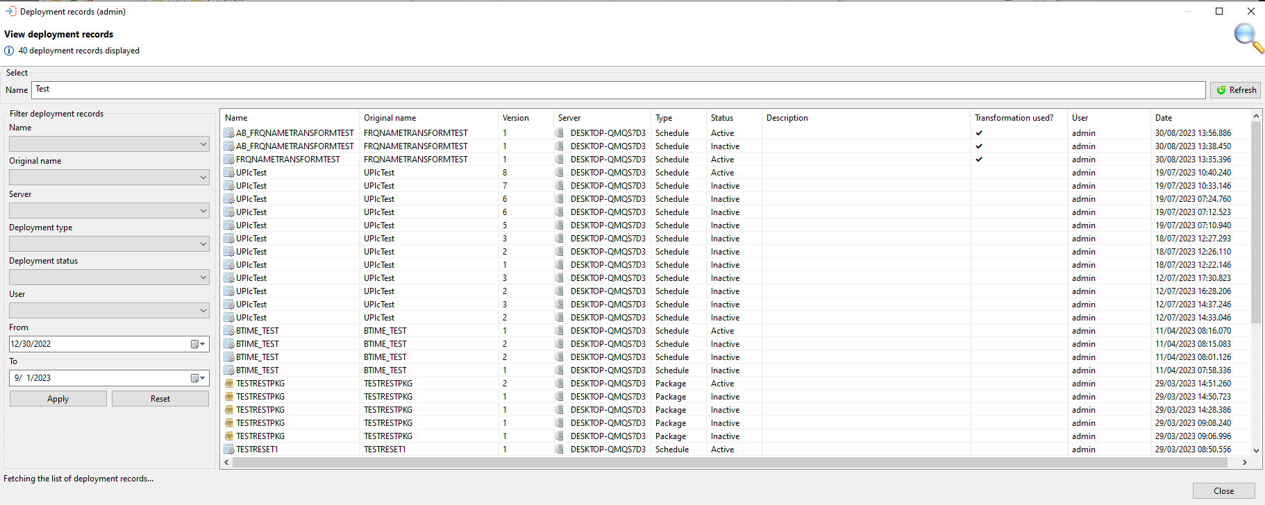1265x505 pixels.
Task: Click the Deployment records window title icon
Action: coord(10,11)
